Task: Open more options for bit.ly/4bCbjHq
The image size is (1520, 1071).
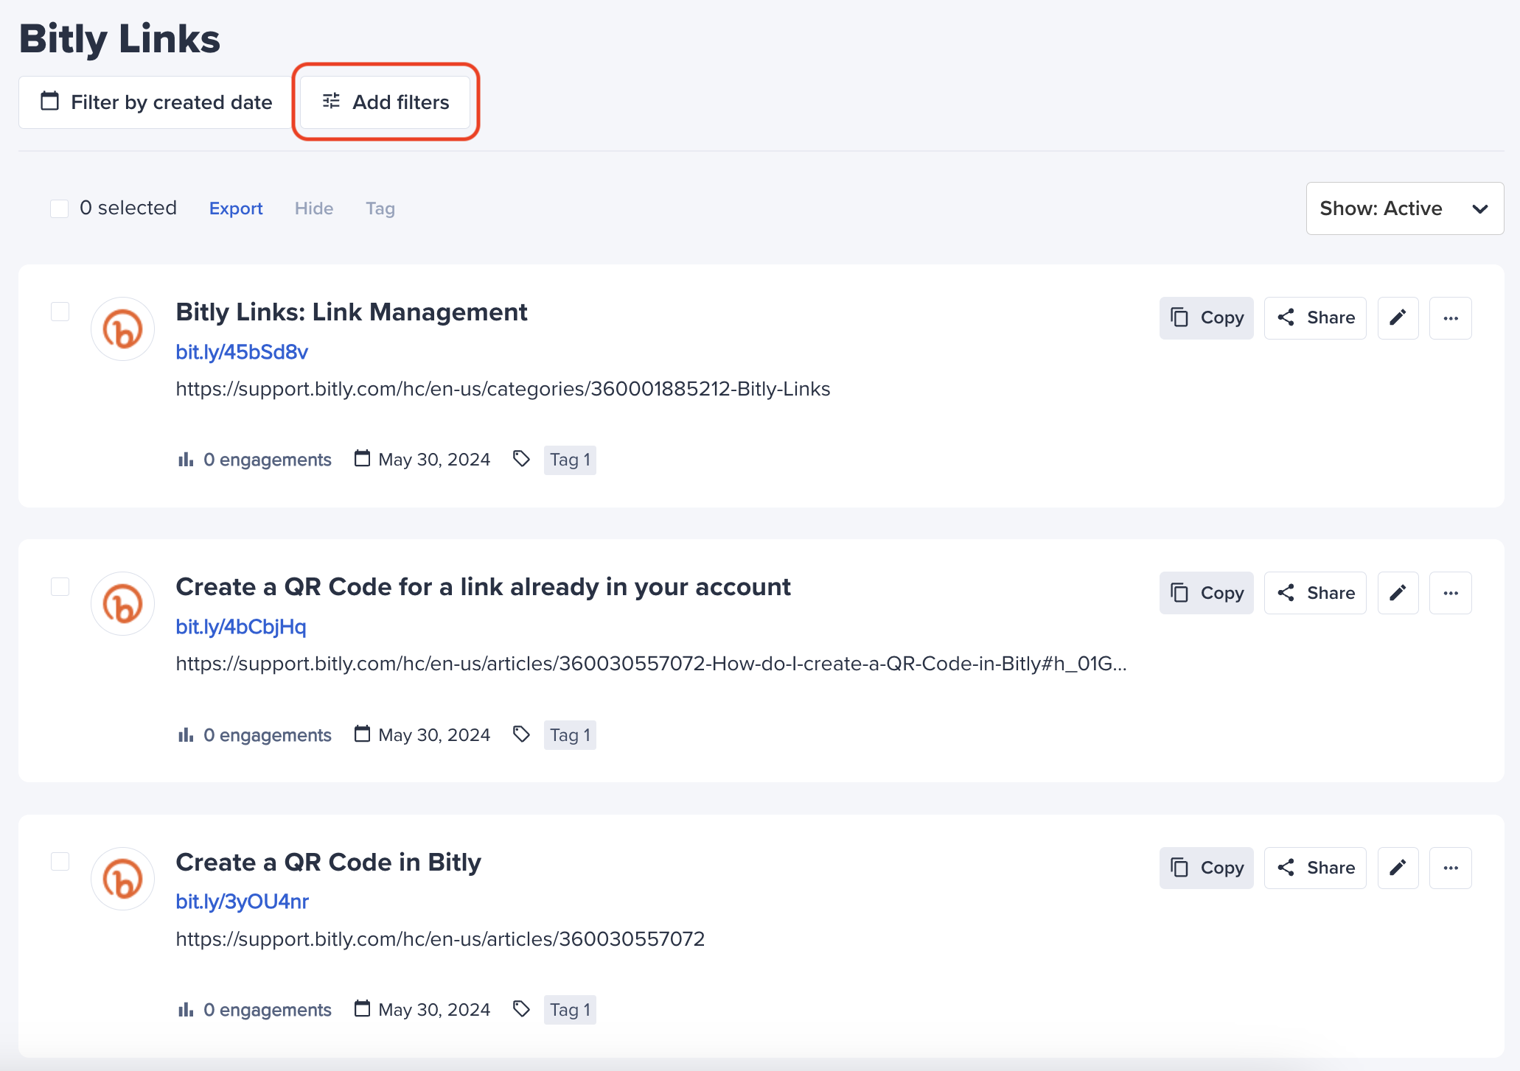Action: (1451, 593)
